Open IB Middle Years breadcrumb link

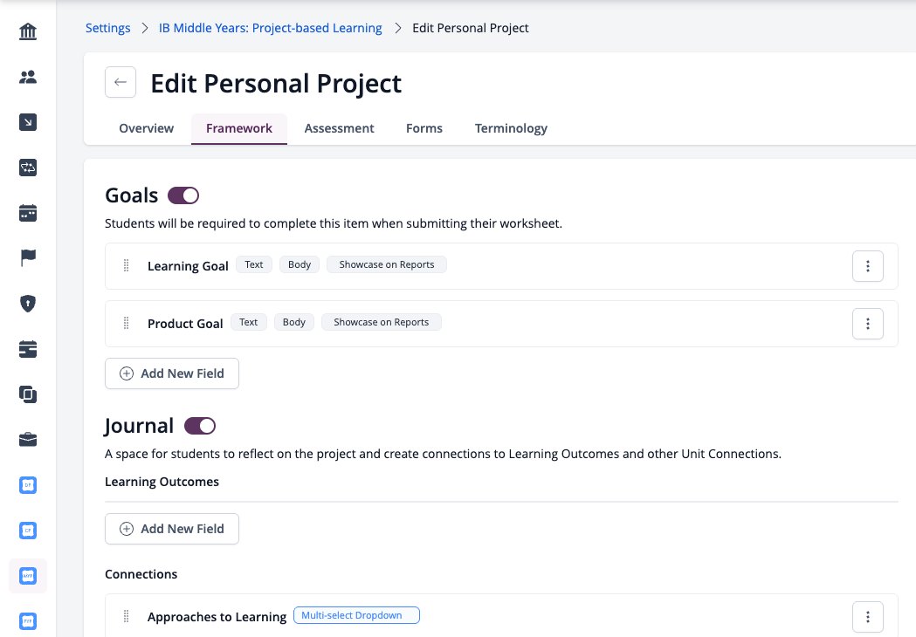tap(271, 28)
